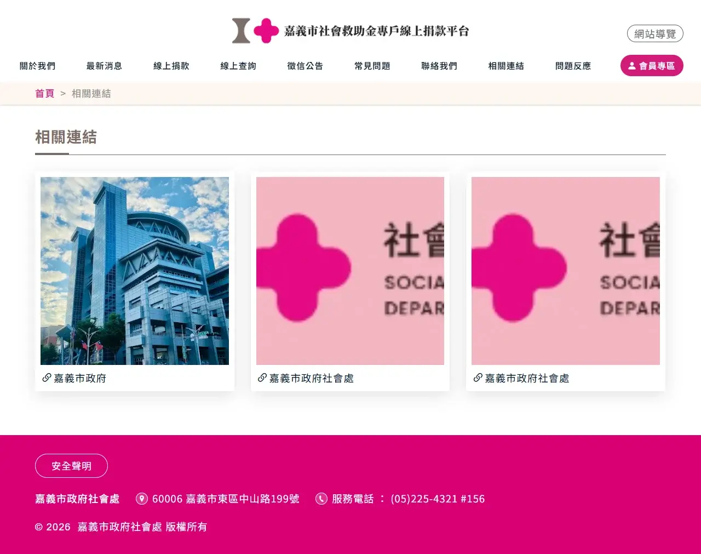Click the member person icon

click(x=632, y=66)
